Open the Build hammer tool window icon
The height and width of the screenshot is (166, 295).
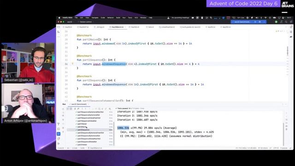click(x=59, y=124)
